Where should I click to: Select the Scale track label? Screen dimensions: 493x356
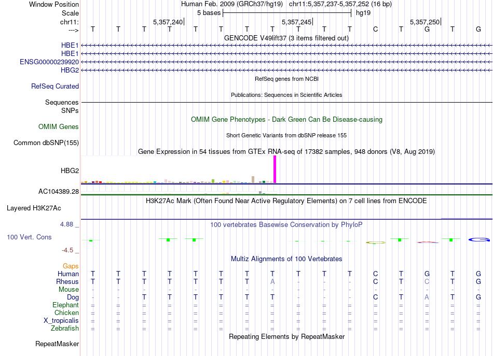(70, 13)
